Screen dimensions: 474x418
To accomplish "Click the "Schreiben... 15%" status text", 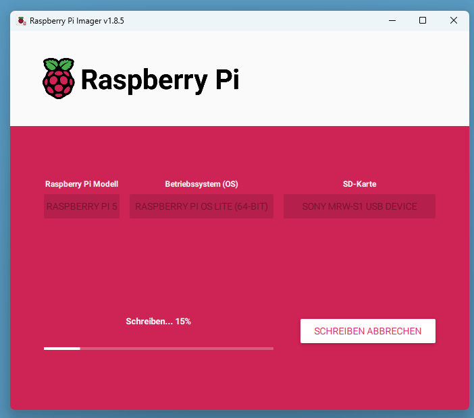I will [x=159, y=322].
